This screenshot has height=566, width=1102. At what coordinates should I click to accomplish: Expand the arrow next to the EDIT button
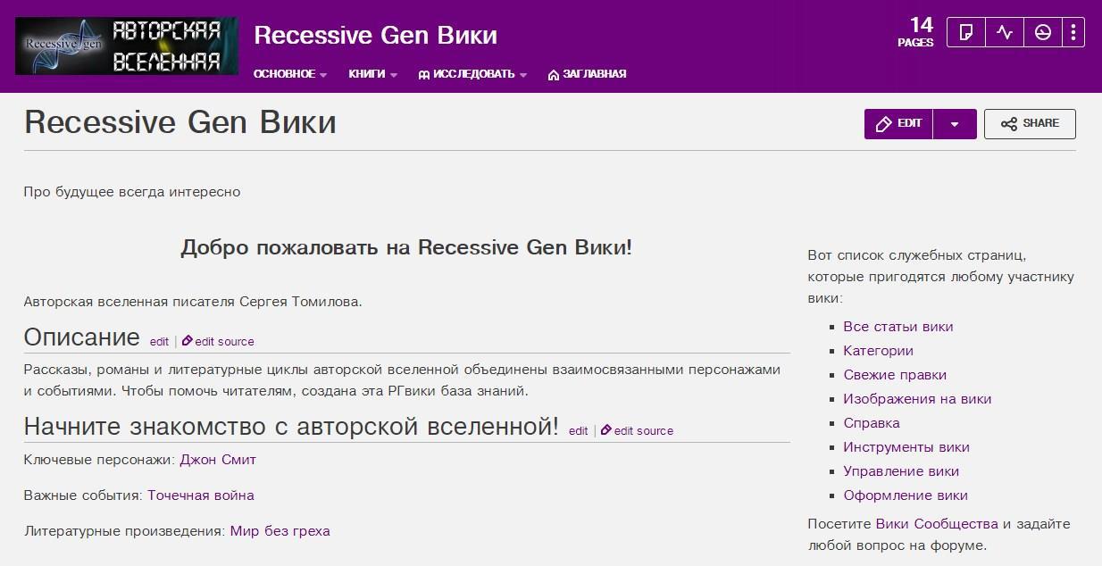coord(955,124)
